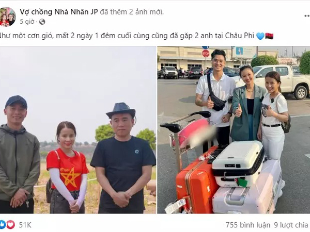The height and width of the screenshot is (232, 310).
Task: Show the 51K reactions list
Action: click(x=25, y=225)
